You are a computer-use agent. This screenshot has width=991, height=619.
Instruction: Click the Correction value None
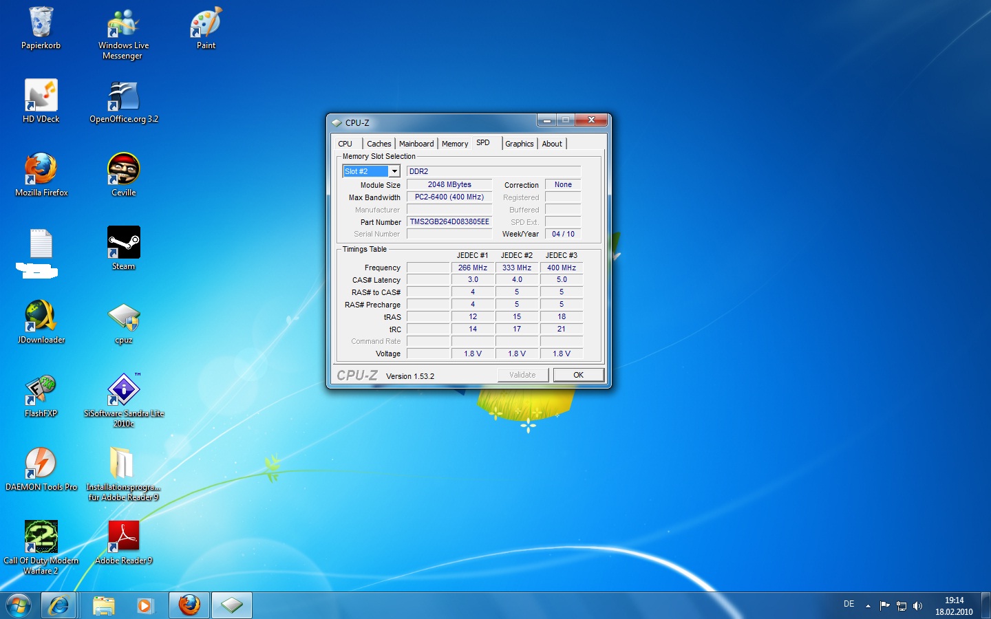pos(563,184)
